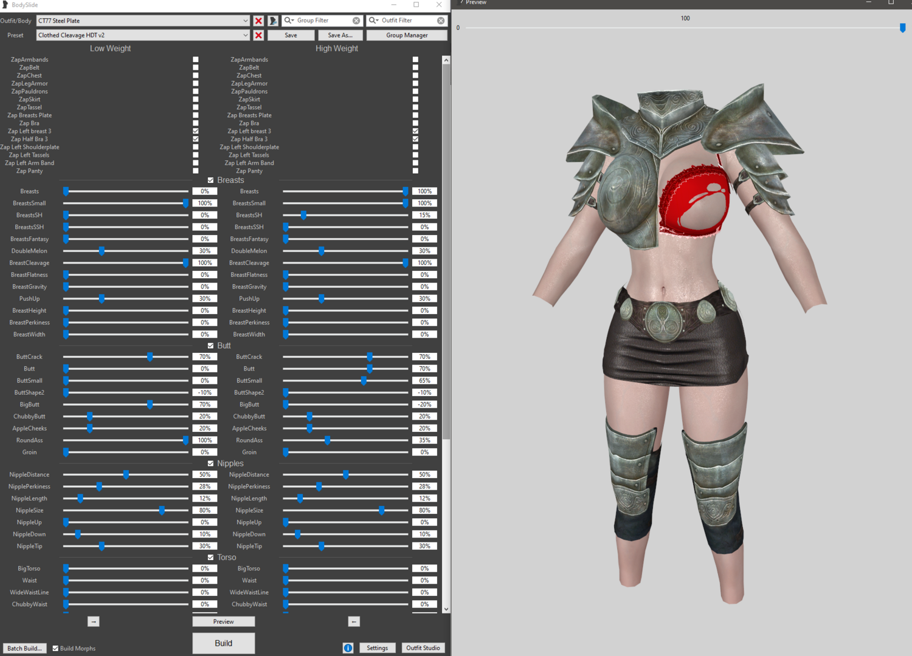Click the low weight BreastsSmall percent field
Image resolution: width=912 pixels, height=656 pixels.
click(x=205, y=203)
